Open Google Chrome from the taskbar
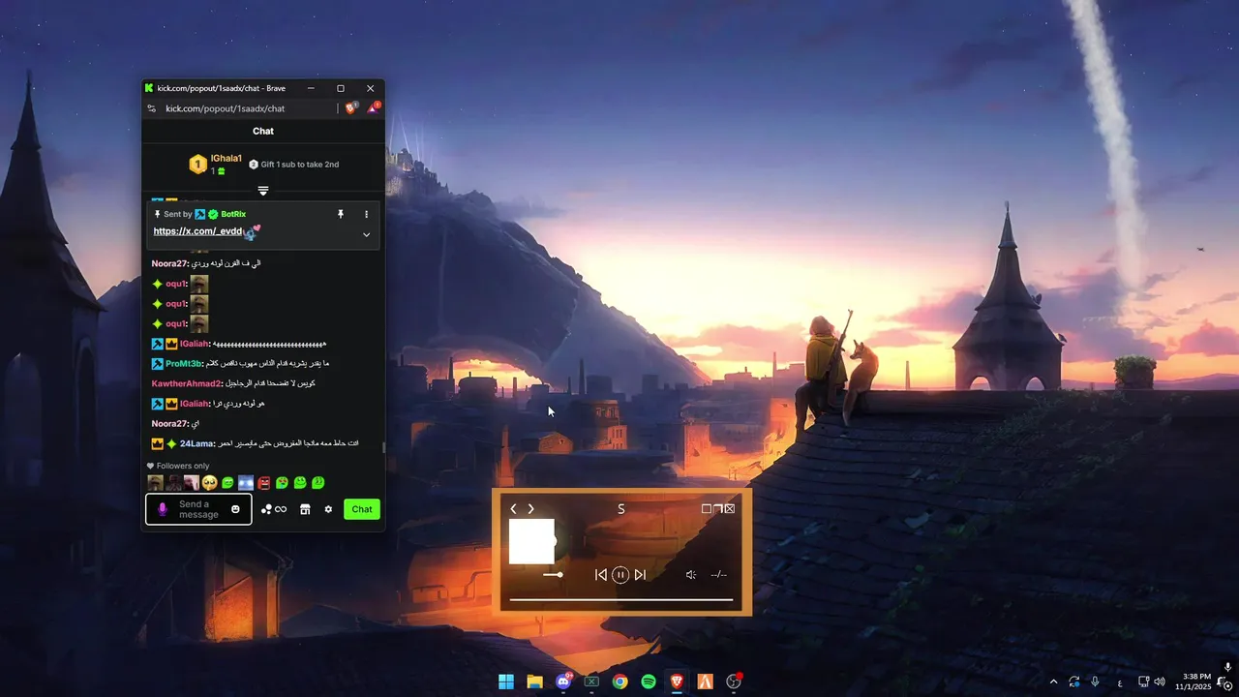The height and width of the screenshot is (697, 1239). click(x=619, y=682)
